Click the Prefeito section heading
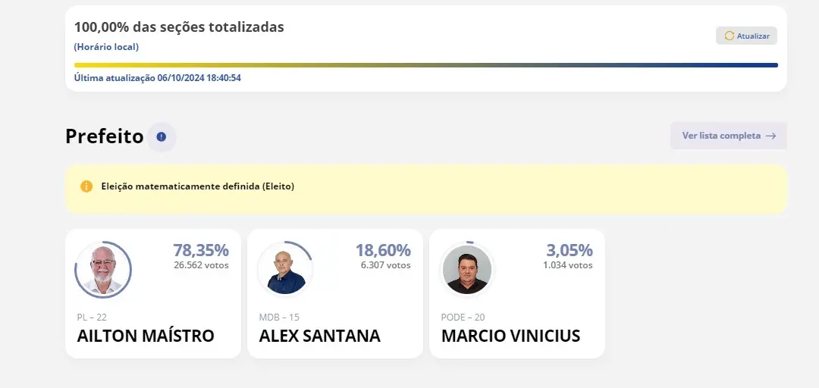Screen dimensions: 819x388 pos(105,136)
